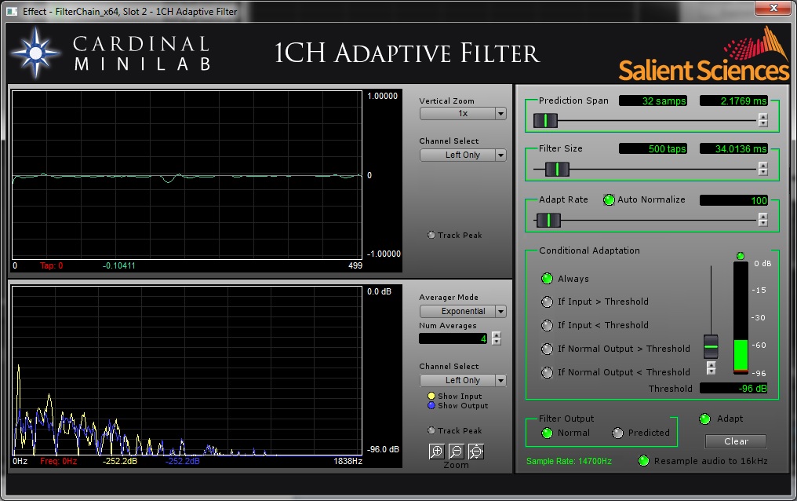This screenshot has height=501, width=797.
Task: Open Channel Select dropdown under Vertical Zoom
Action: [463, 155]
